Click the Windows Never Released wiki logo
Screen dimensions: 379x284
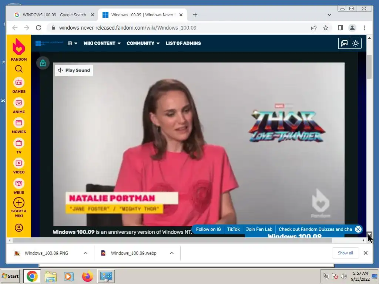tap(49, 43)
